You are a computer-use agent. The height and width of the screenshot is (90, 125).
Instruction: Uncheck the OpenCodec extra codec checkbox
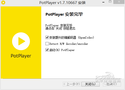[47, 38]
